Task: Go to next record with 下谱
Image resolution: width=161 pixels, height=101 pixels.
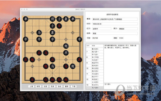Action: click(74, 87)
